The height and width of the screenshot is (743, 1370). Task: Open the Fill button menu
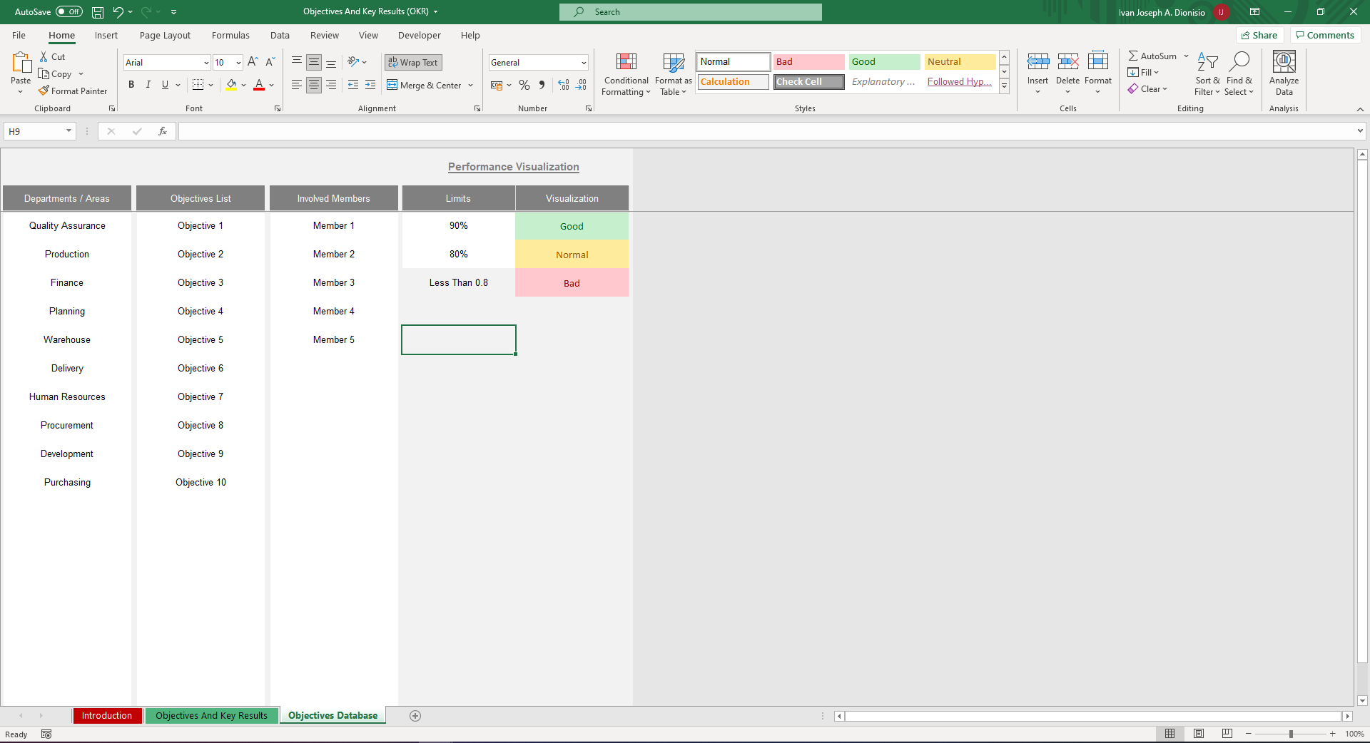point(1143,73)
